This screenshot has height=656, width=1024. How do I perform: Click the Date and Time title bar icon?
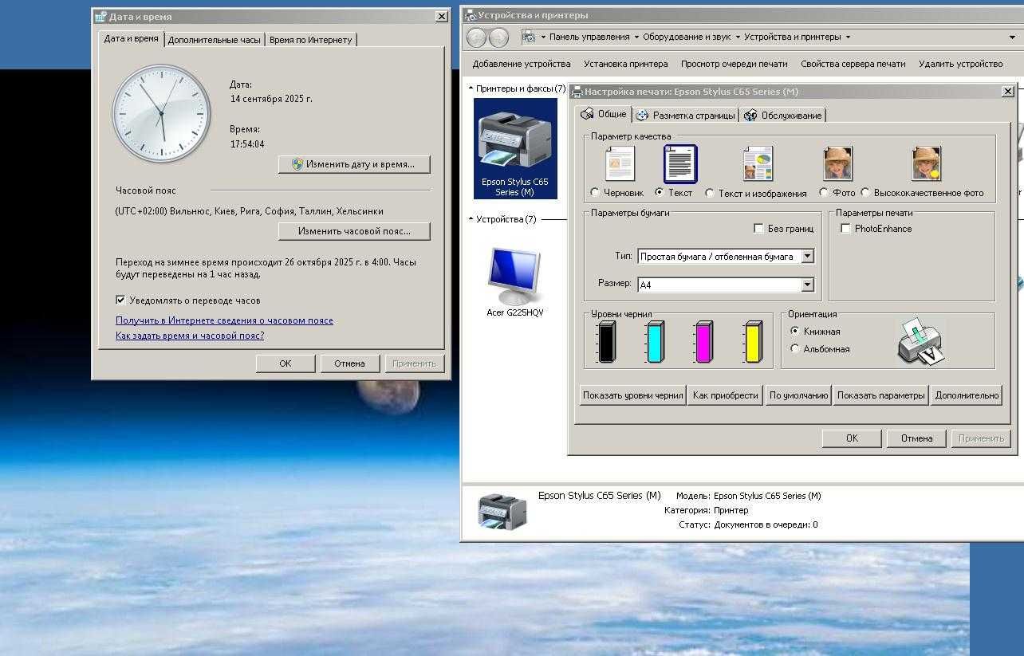(100, 16)
